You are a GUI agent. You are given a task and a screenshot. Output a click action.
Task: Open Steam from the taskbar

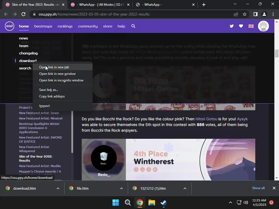click(x=163, y=202)
